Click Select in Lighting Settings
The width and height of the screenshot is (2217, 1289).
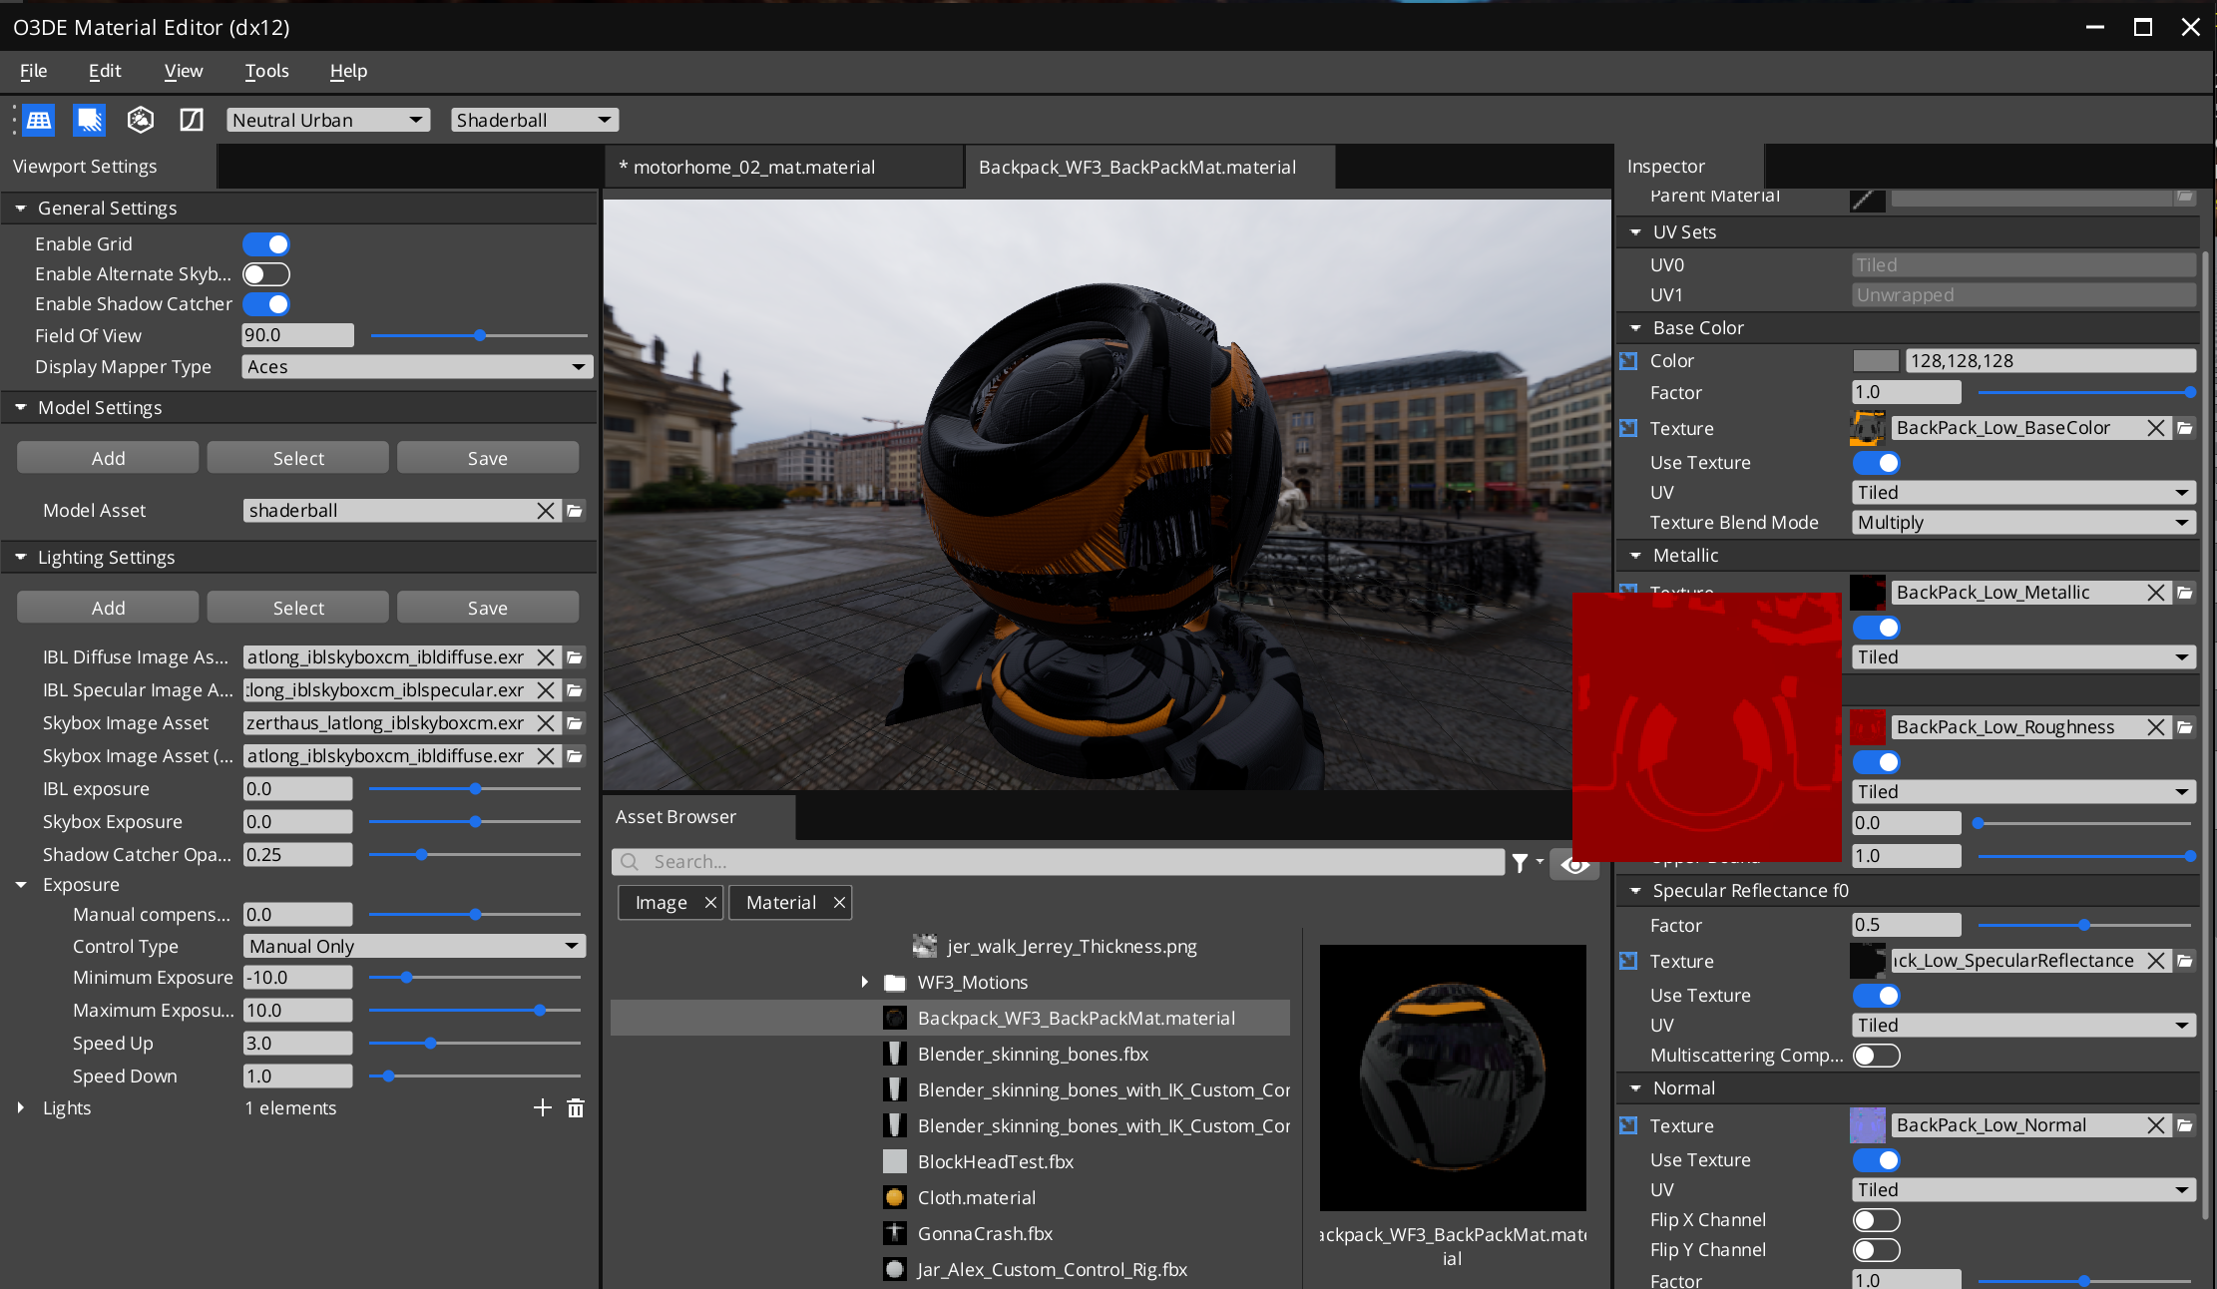(298, 608)
